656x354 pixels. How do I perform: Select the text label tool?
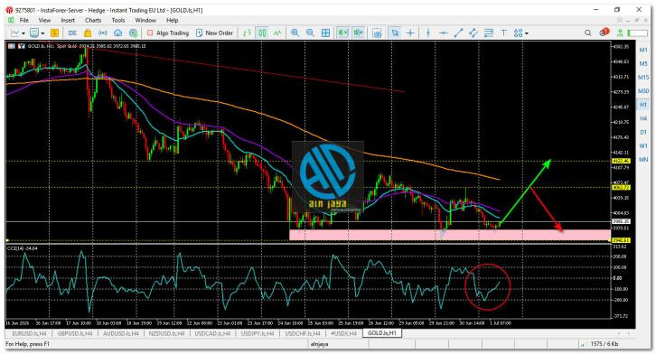point(503,33)
